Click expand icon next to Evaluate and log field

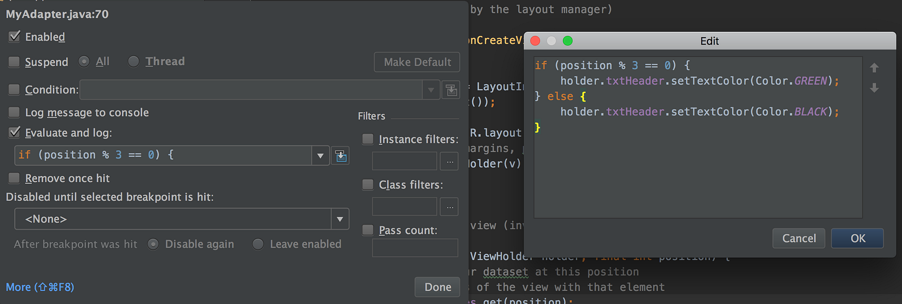(341, 155)
